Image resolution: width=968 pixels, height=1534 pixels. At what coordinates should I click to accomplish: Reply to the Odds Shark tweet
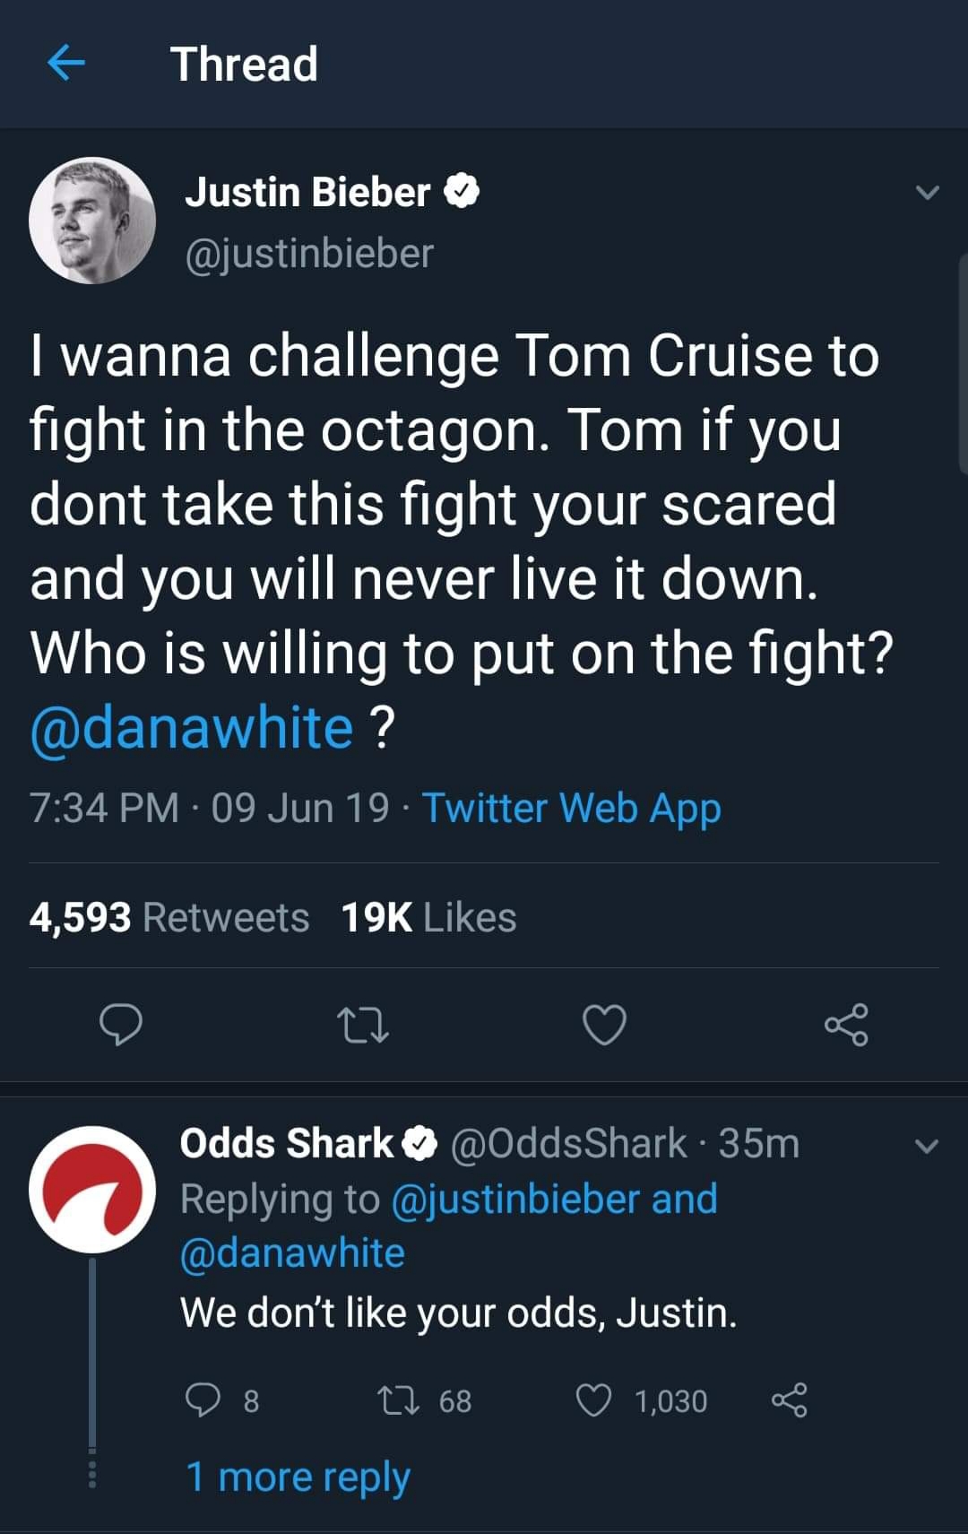[203, 1400]
